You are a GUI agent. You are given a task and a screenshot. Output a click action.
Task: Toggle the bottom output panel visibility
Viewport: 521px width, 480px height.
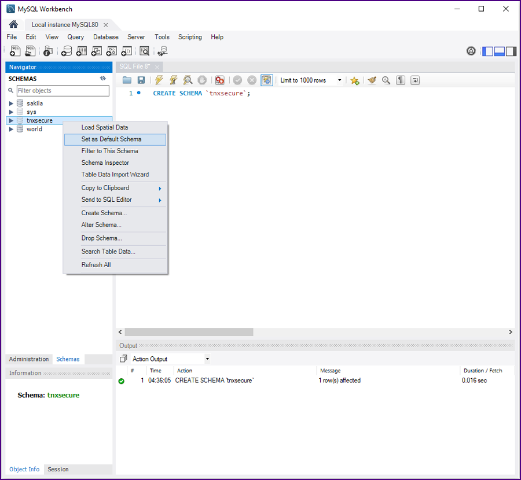pos(500,51)
